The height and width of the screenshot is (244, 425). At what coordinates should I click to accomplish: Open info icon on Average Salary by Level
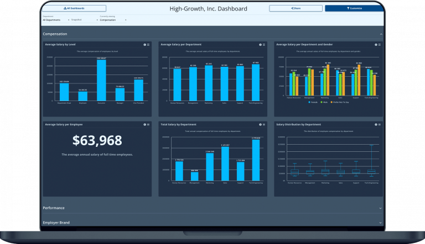144,45
